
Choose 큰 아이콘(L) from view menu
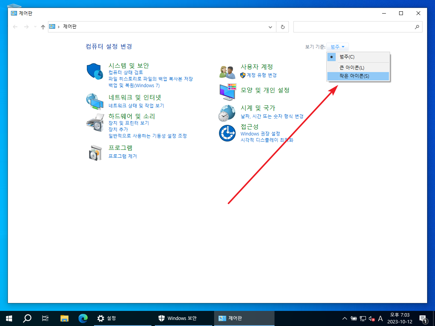coord(358,68)
